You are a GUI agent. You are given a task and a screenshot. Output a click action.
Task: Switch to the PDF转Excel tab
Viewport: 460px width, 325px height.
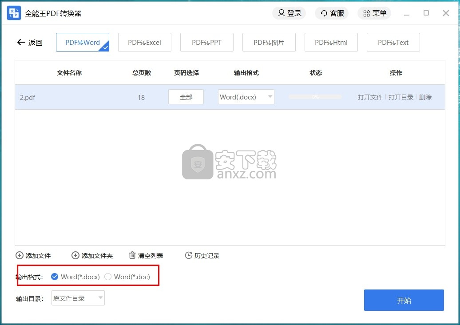click(x=145, y=42)
